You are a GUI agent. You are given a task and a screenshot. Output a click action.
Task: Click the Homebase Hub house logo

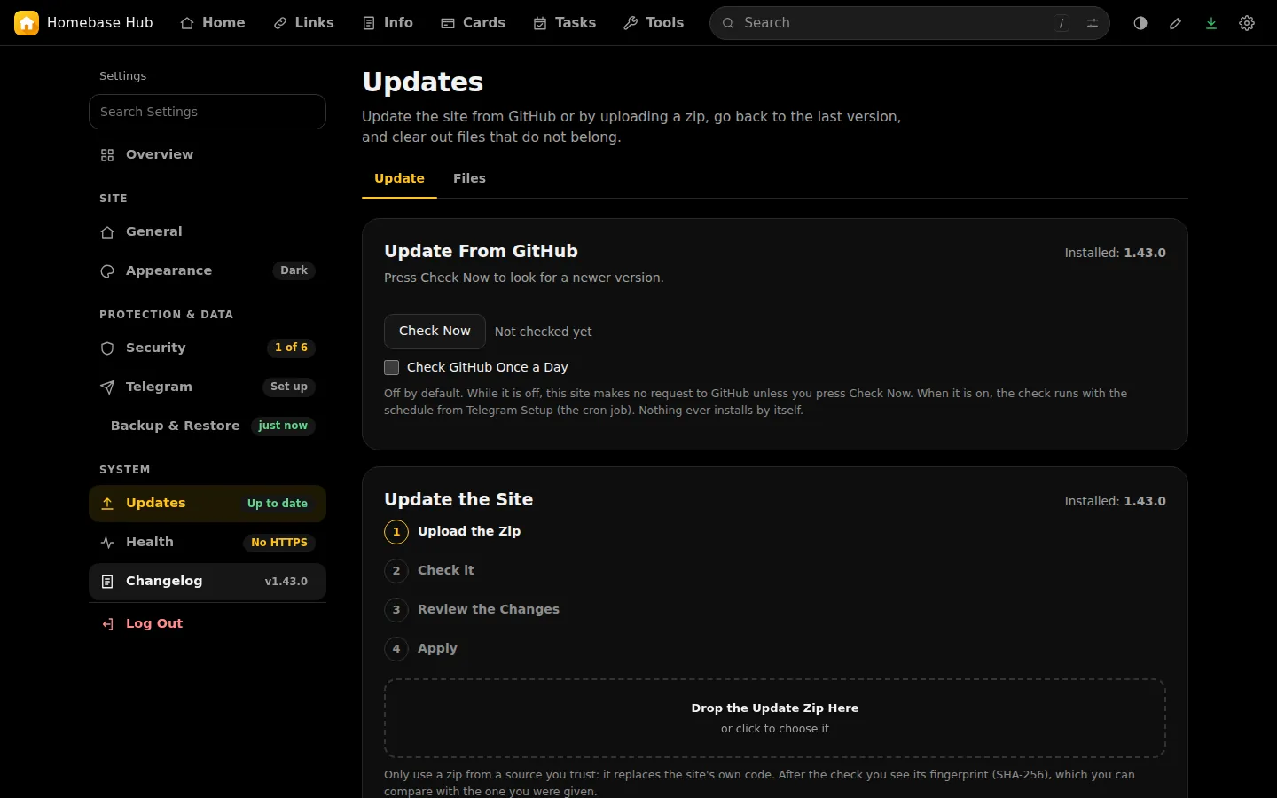[27, 23]
